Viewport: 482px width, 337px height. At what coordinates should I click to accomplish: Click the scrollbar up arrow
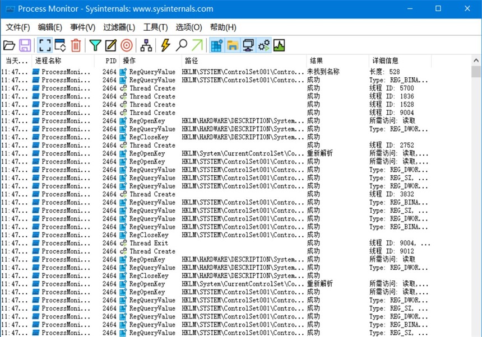coord(476,60)
